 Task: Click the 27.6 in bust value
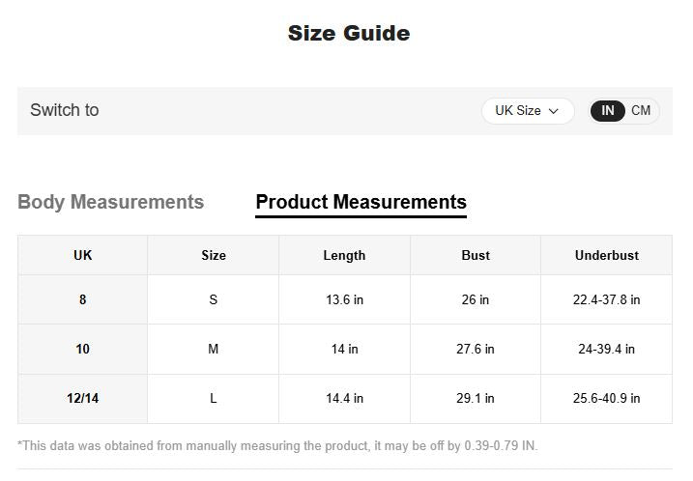pyautogui.click(x=476, y=350)
